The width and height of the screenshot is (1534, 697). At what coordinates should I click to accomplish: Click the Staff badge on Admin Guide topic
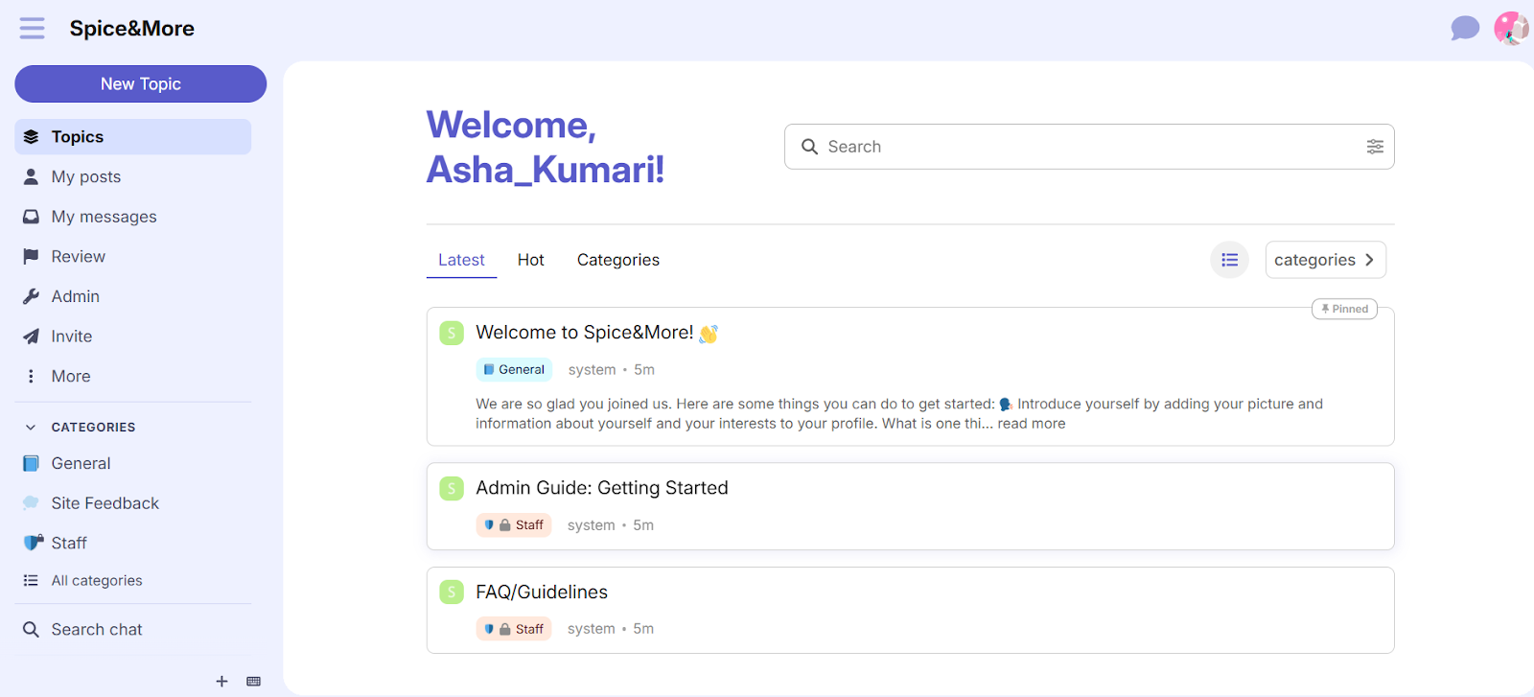[x=514, y=525]
